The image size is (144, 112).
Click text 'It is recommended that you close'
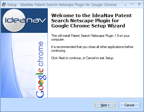73,47
